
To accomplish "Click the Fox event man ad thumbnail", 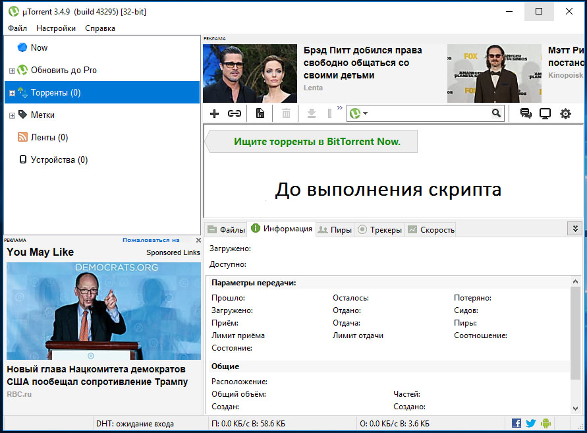I will 494,73.
